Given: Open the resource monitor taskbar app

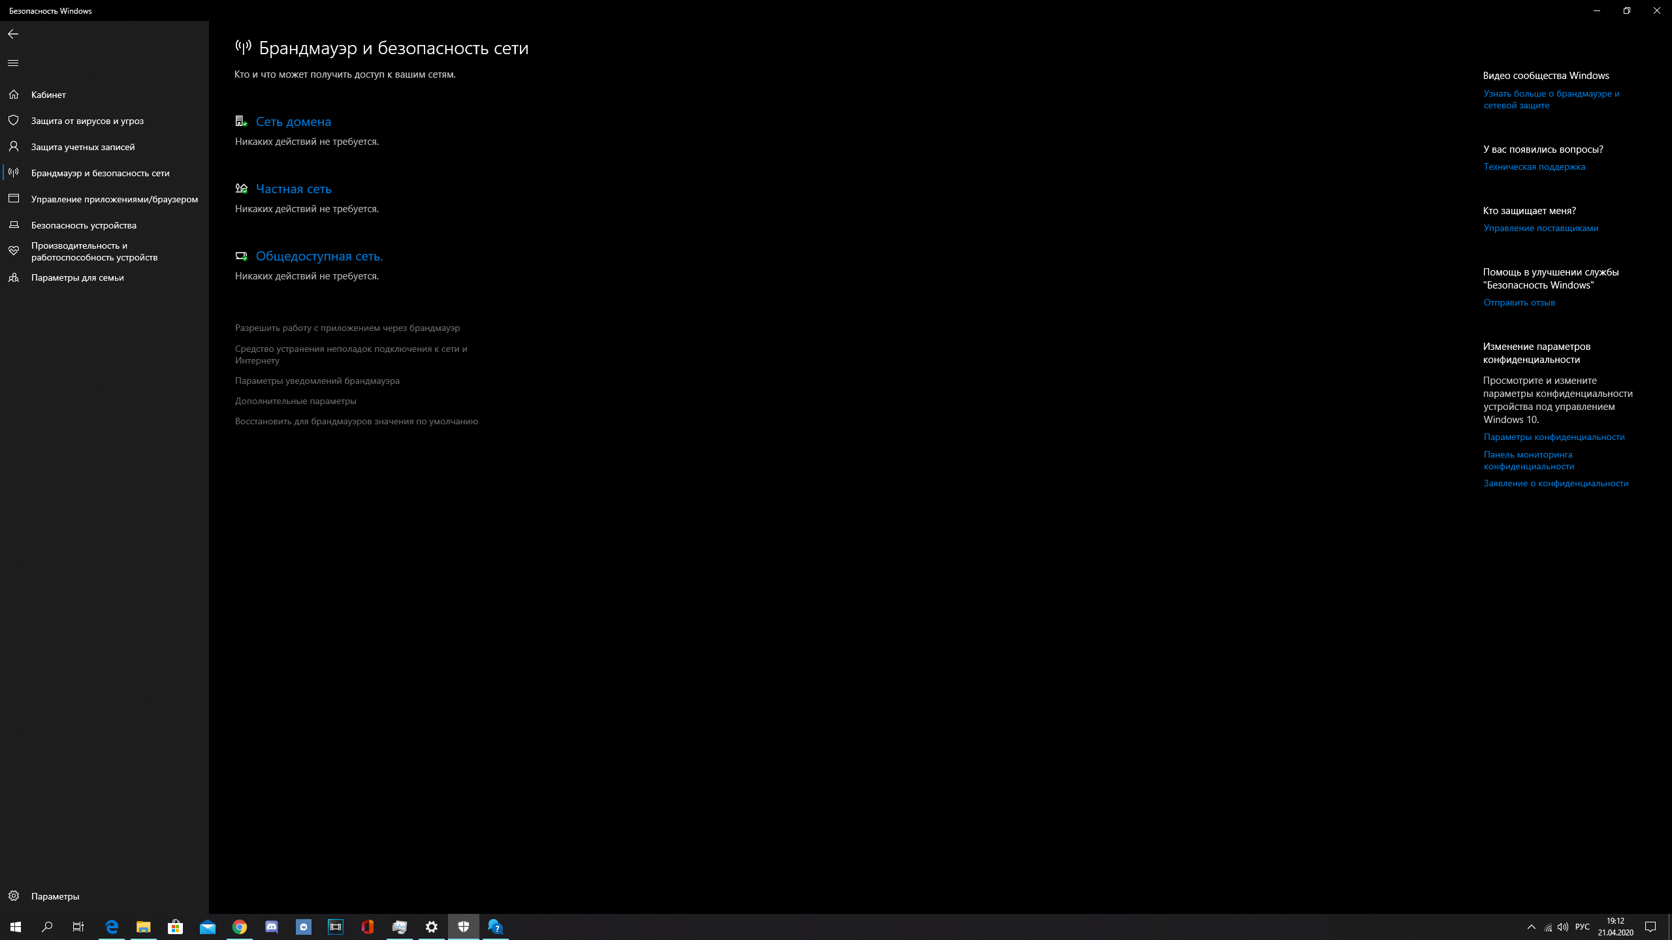Looking at the screenshot, I should 400,926.
